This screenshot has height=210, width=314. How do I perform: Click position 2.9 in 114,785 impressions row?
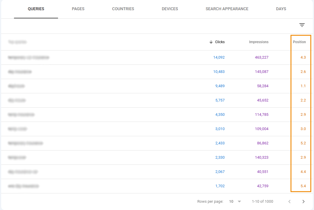point(303,114)
